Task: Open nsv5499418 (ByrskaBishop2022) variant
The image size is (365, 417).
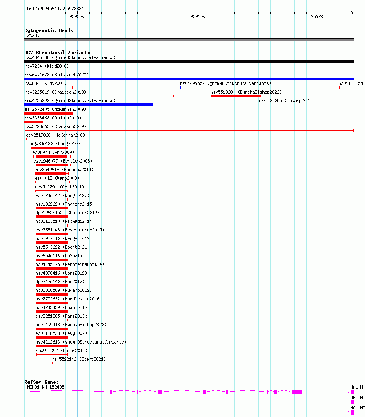Action: click(x=71, y=325)
